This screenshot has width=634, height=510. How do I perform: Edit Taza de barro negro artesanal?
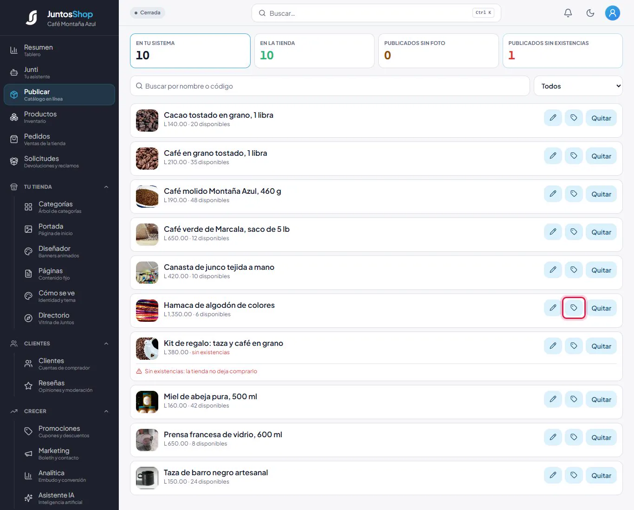[x=553, y=475]
